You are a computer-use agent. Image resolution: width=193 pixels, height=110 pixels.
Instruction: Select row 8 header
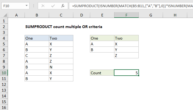click(x=4, y=61)
